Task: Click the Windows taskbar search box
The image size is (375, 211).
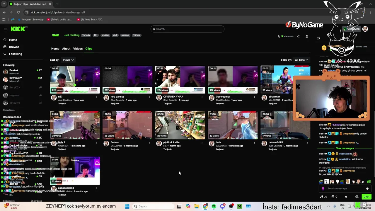Action: tap(153, 206)
